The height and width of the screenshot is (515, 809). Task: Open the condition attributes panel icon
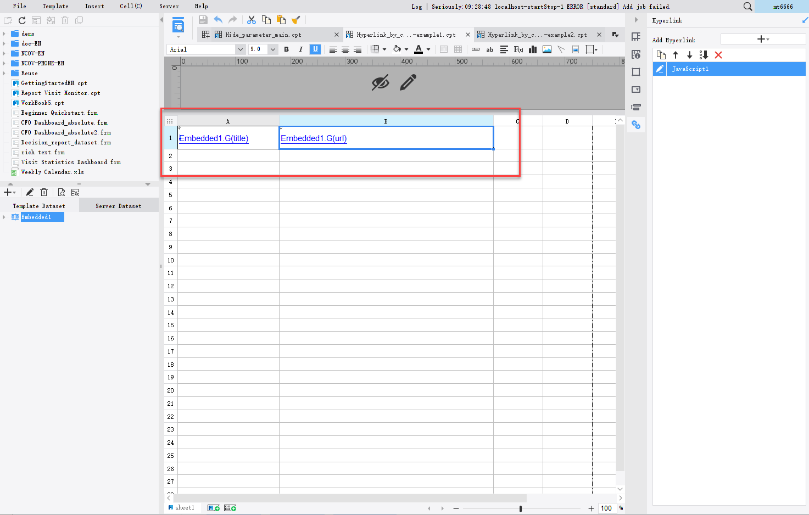click(636, 107)
